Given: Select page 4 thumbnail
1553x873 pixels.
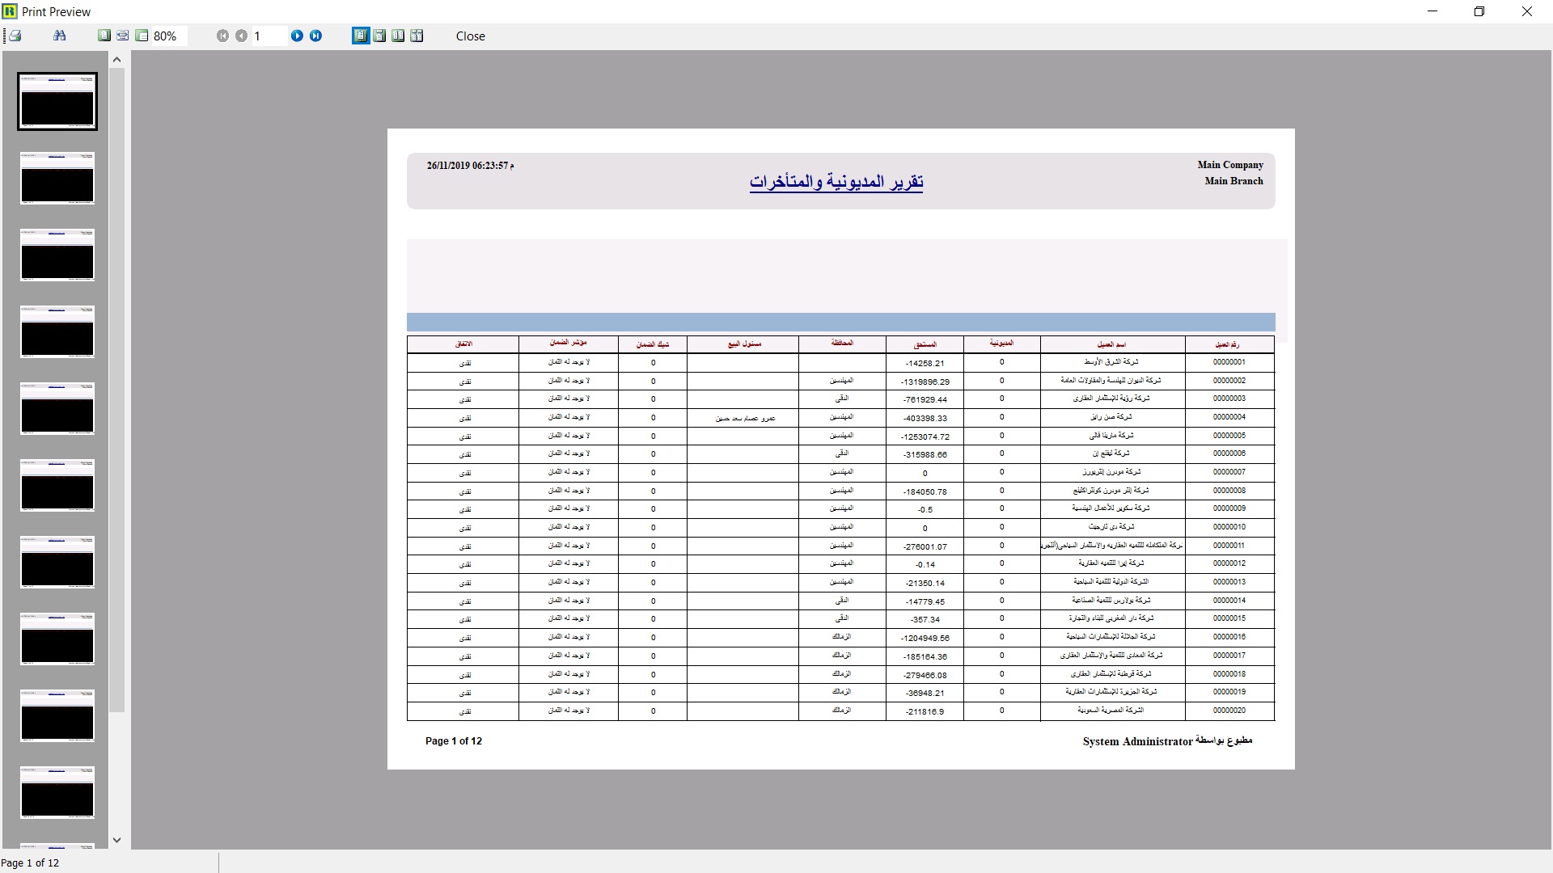Looking at the screenshot, I should click(x=57, y=331).
